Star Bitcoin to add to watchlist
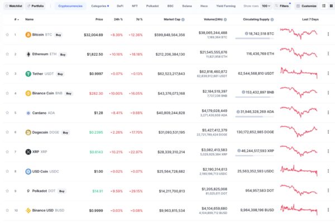The image size is (335, 223). click(7, 35)
